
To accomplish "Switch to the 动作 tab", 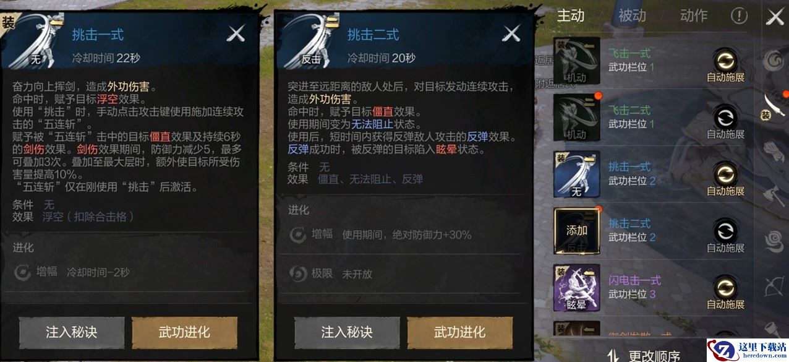I will (693, 15).
